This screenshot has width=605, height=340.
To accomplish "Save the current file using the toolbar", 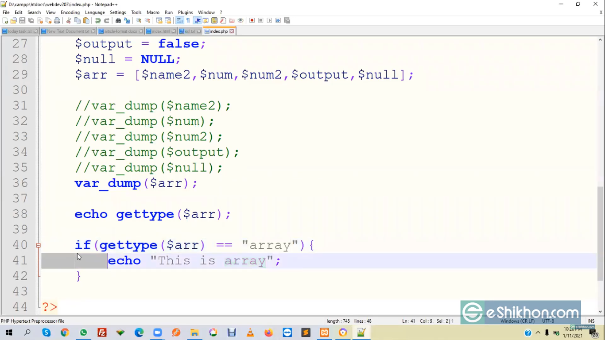I will [x=21, y=20].
